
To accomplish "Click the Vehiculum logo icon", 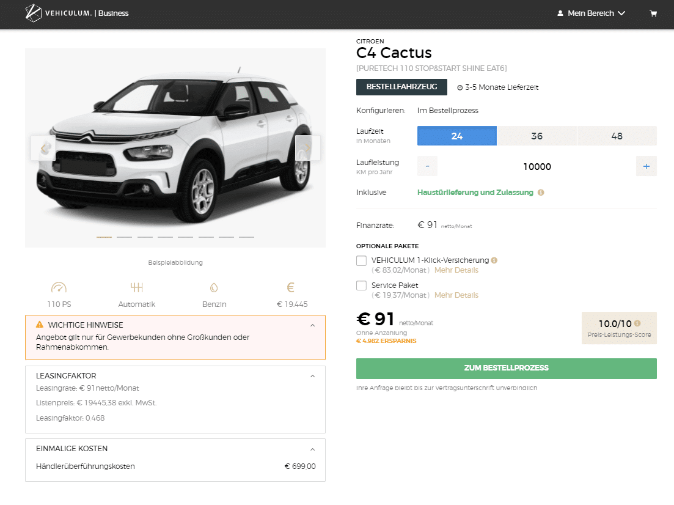I will point(34,13).
